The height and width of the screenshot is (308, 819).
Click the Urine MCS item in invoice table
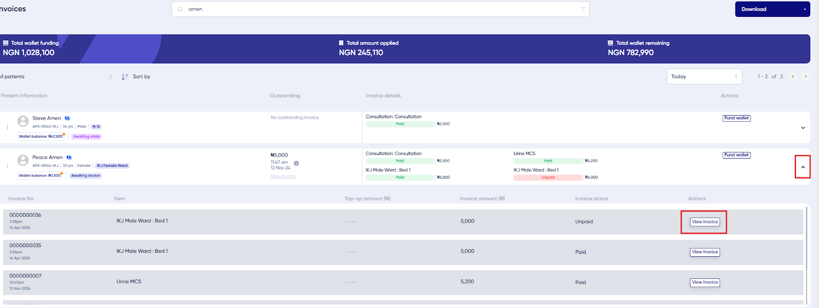pos(128,281)
